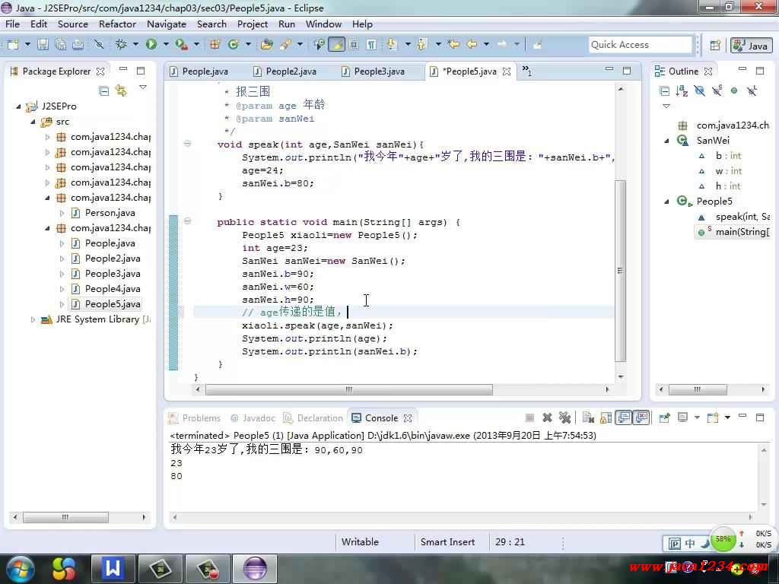Open the Open Perspective icon
The width and height of the screenshot is (779, 584).
pyautogui.click(x=715, y=45)
